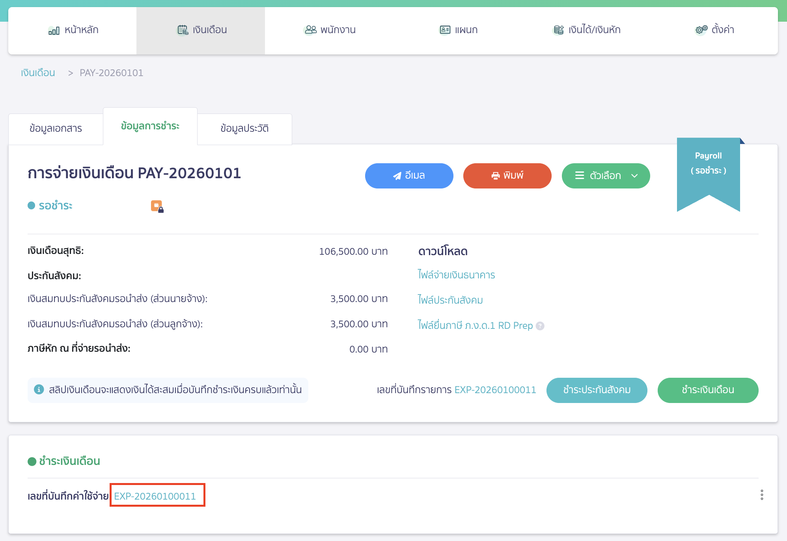Select the ข้อมูลการชำระ tab
This screenshot has height=541, width=787.
pos(150,126)
